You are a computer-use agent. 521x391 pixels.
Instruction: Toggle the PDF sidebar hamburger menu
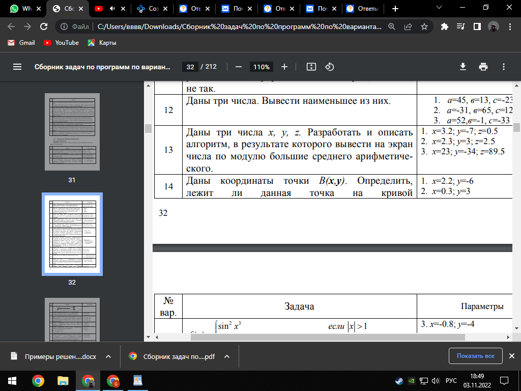(x=17, y=67)
